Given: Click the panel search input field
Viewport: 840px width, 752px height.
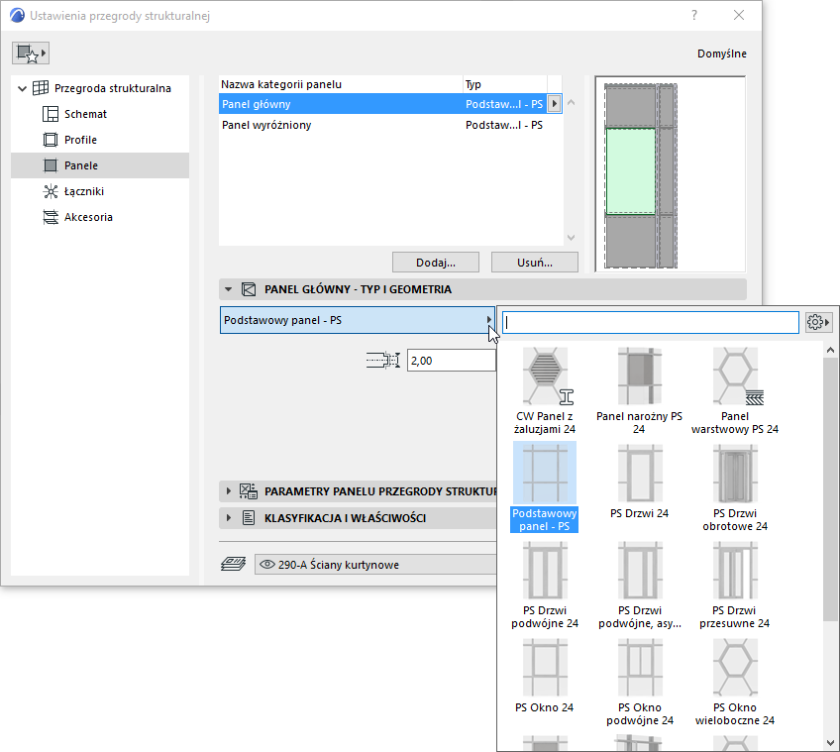Looking at the screenshot, I should [x=651, y=322].
